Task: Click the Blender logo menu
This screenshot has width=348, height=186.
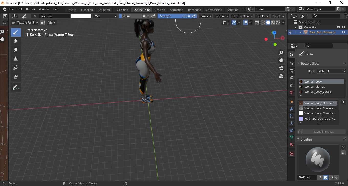Action: click(4, 9)
